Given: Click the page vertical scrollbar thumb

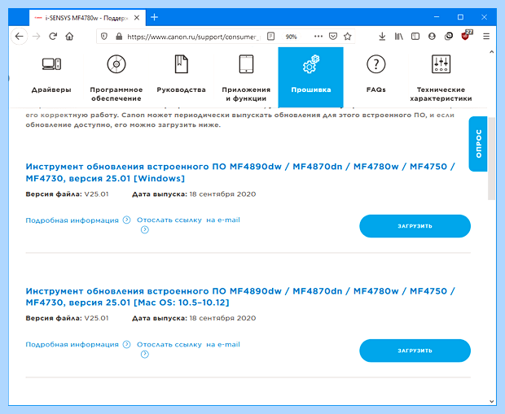Looking at the screenshot, I should click(x=491, y=159).
